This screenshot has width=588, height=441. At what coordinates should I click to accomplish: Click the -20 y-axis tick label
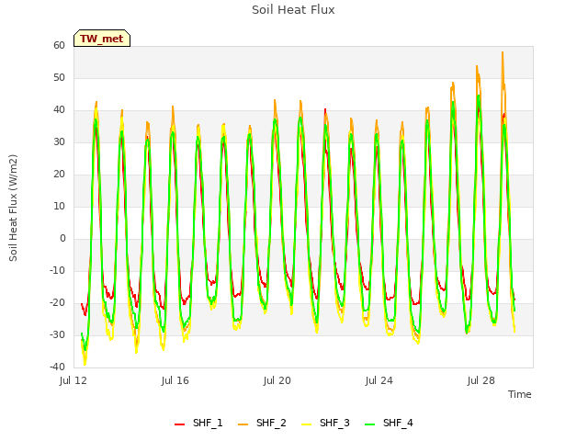tap(58, 302)
